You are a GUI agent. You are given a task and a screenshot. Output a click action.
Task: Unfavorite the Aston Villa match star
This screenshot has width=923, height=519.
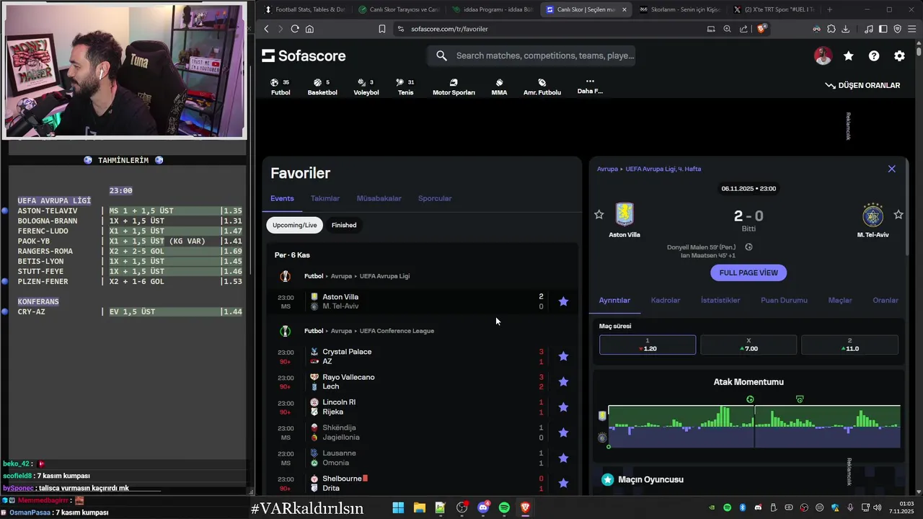coord(563,301)
